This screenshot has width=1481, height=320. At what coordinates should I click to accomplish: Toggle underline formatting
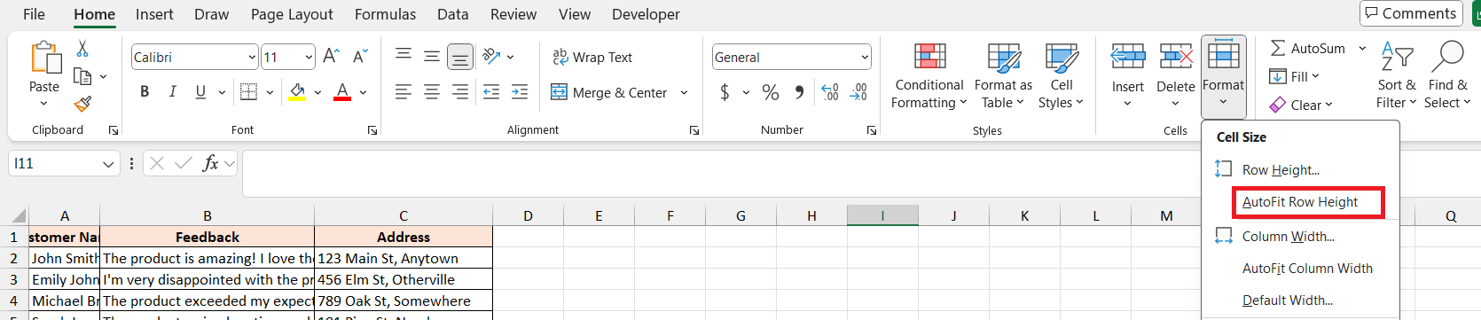point(200,91)
